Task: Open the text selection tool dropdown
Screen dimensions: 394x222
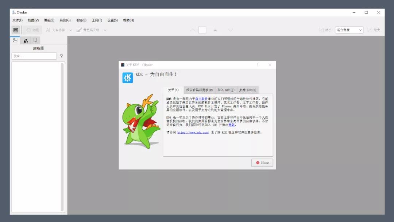Action: (x=72, y=30)
